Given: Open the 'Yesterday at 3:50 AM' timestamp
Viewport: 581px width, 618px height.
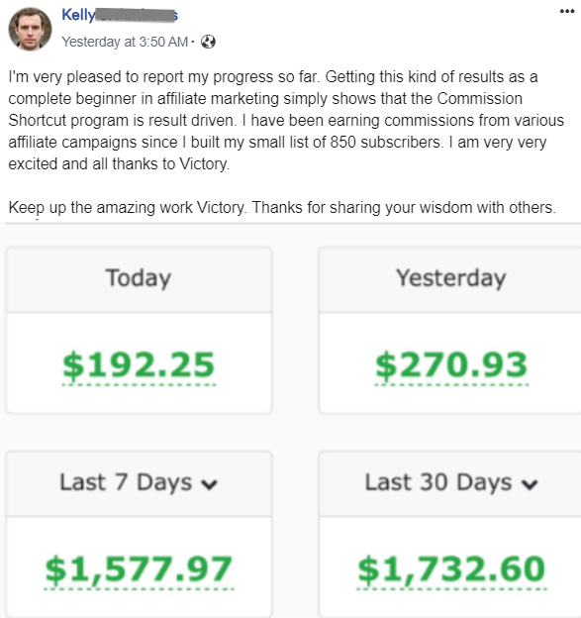Looking at the screenshot, I should coord(125,42).
